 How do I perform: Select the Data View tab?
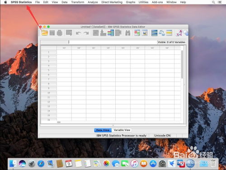103,130
